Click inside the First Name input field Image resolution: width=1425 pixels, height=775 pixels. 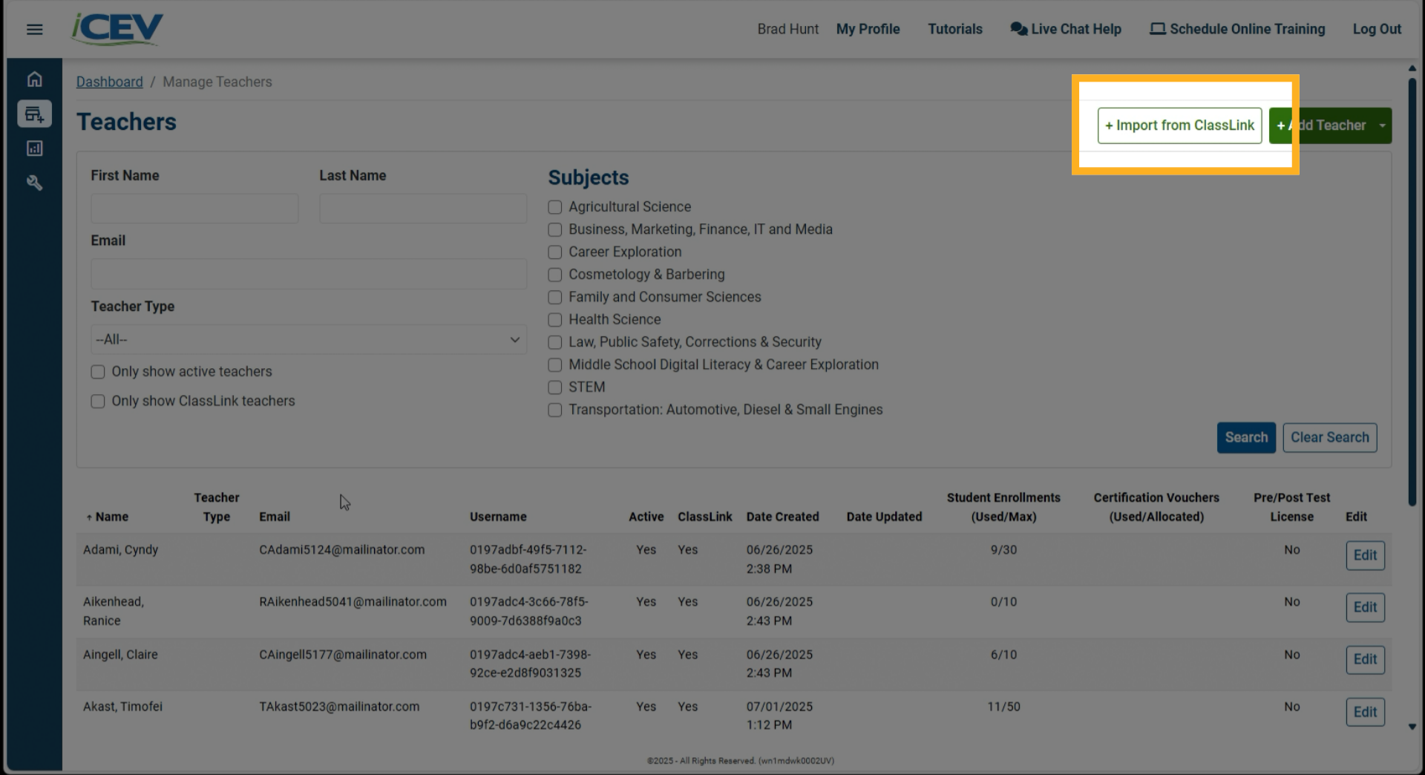[x=194, y=209]
